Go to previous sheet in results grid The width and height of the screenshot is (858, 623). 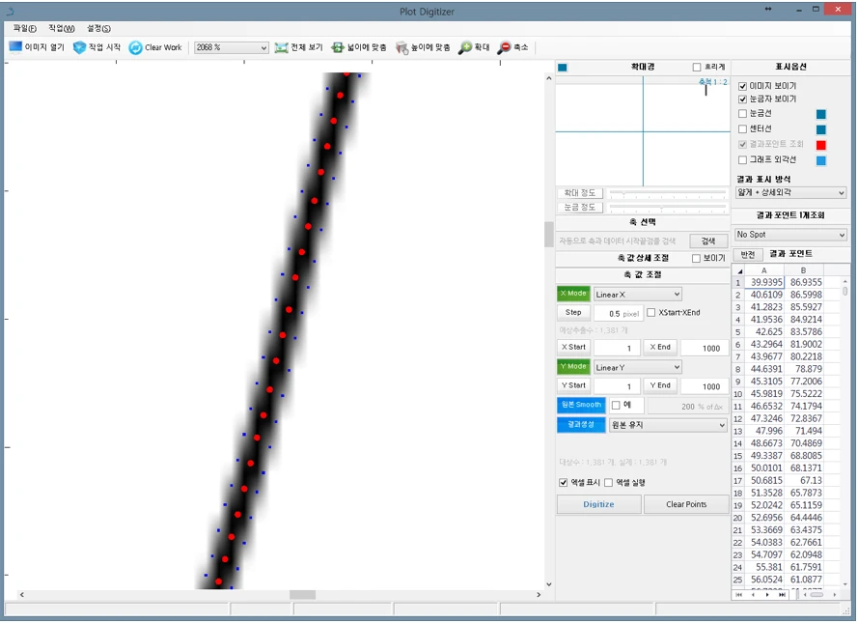click(753, 595)
